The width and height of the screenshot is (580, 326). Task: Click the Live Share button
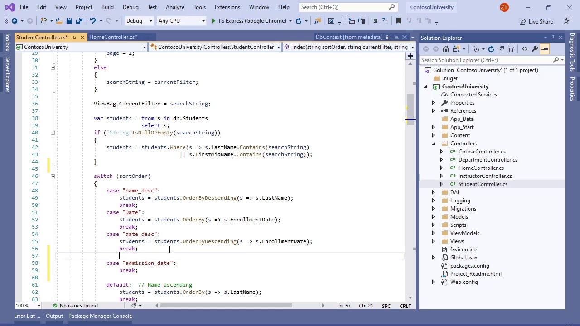click(x=536, y=21)
